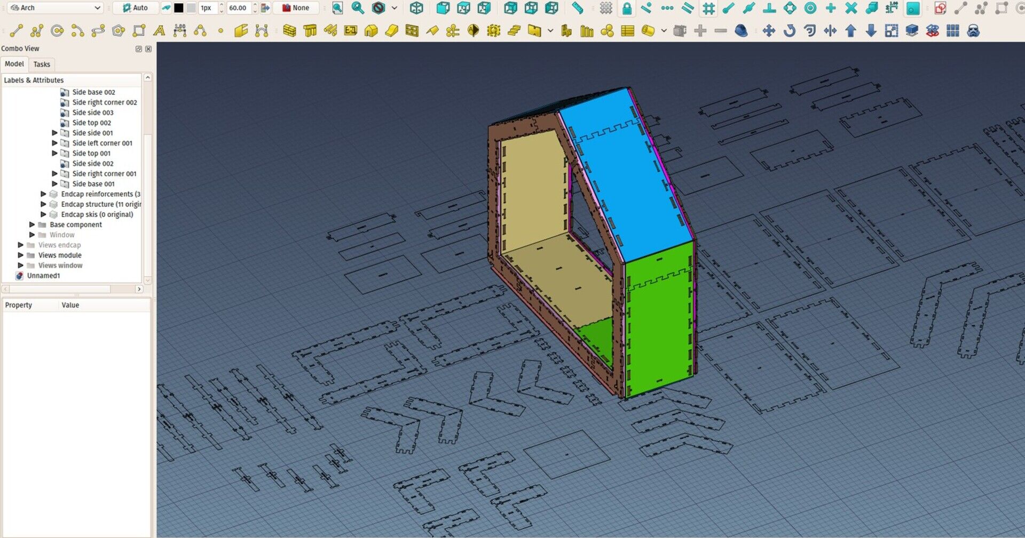
Task: Toggle snap to perpendicular
Action: click(x=770, y=8)
